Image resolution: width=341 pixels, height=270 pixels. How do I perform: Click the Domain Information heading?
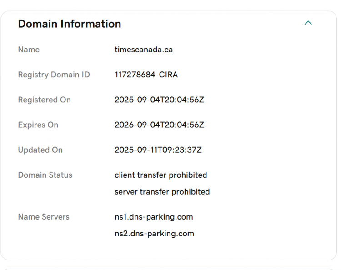coord(70,24)
